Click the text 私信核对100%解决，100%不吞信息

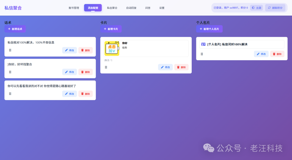point(31,43)
